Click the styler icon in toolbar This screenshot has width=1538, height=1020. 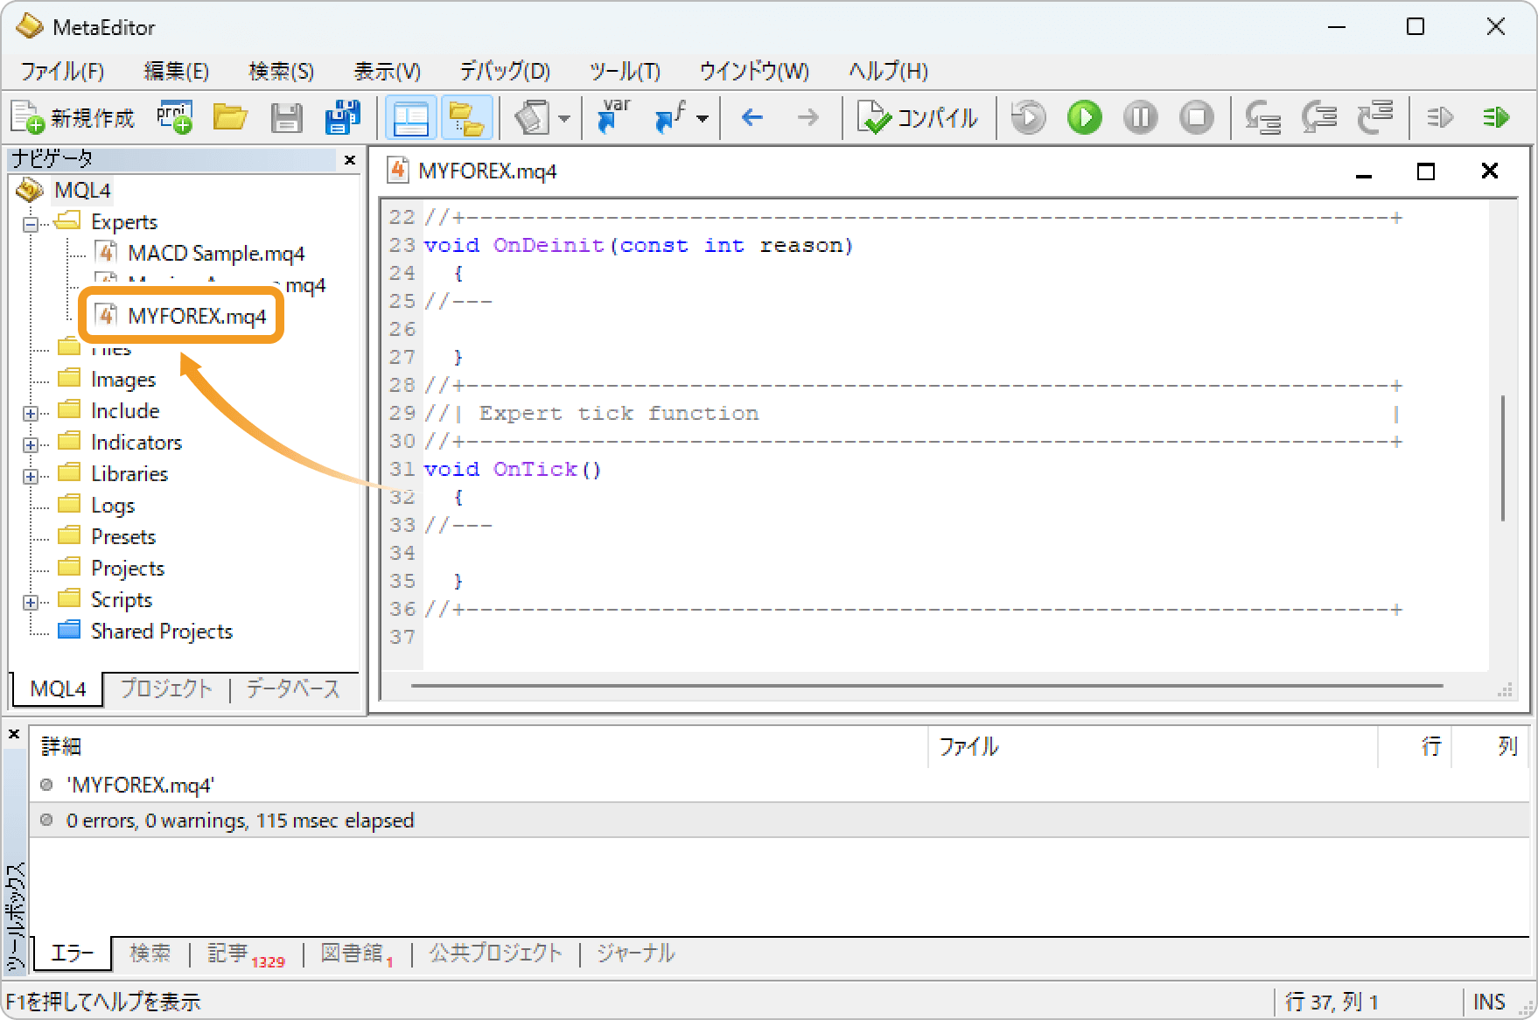[533, 117]
